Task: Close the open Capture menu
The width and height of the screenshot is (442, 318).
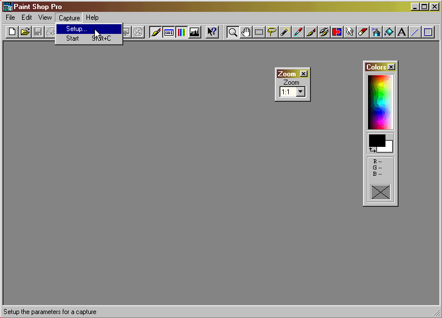Action: pos(69,18)
